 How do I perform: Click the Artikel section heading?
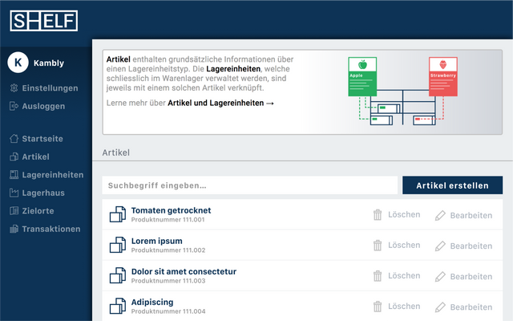115,152
